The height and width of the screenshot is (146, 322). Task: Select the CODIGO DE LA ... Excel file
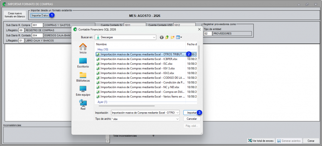[141, 78]
